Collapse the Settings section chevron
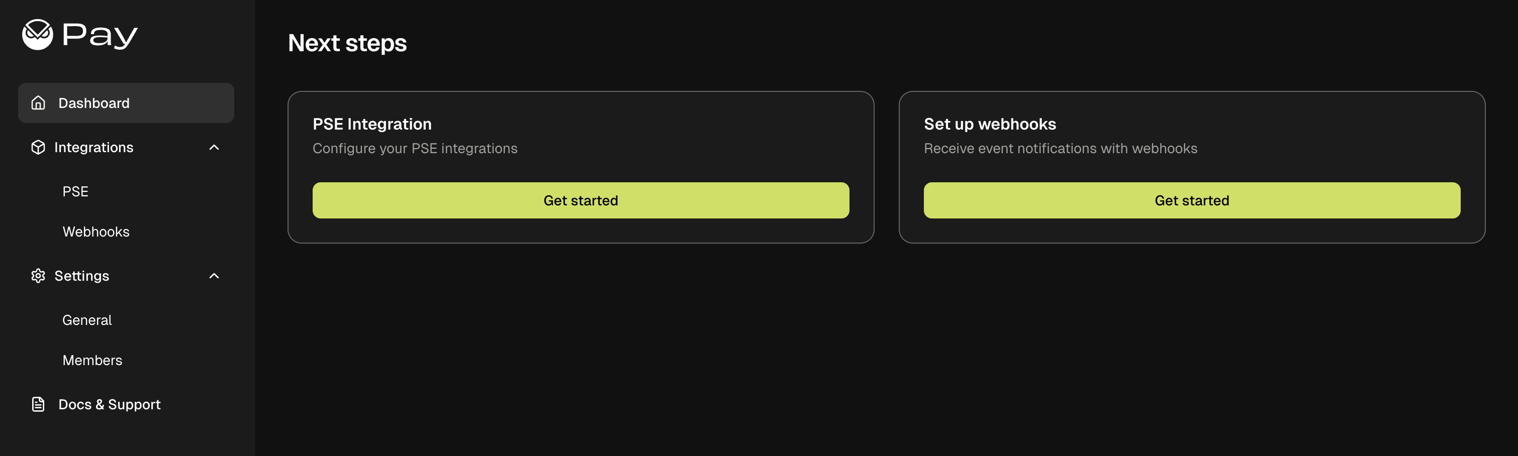Image resolution: width=1518 pixels, height=456 pixels. 214,275
